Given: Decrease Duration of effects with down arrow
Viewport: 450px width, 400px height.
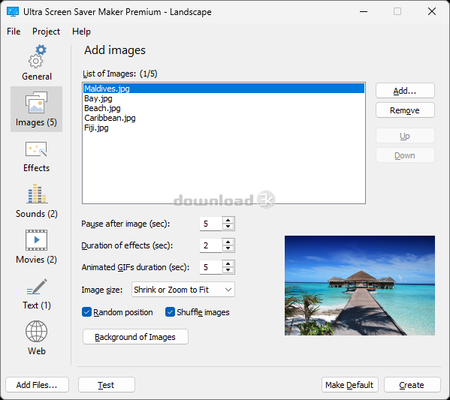Looking at the screenshot, I should (x=228, y=248).
